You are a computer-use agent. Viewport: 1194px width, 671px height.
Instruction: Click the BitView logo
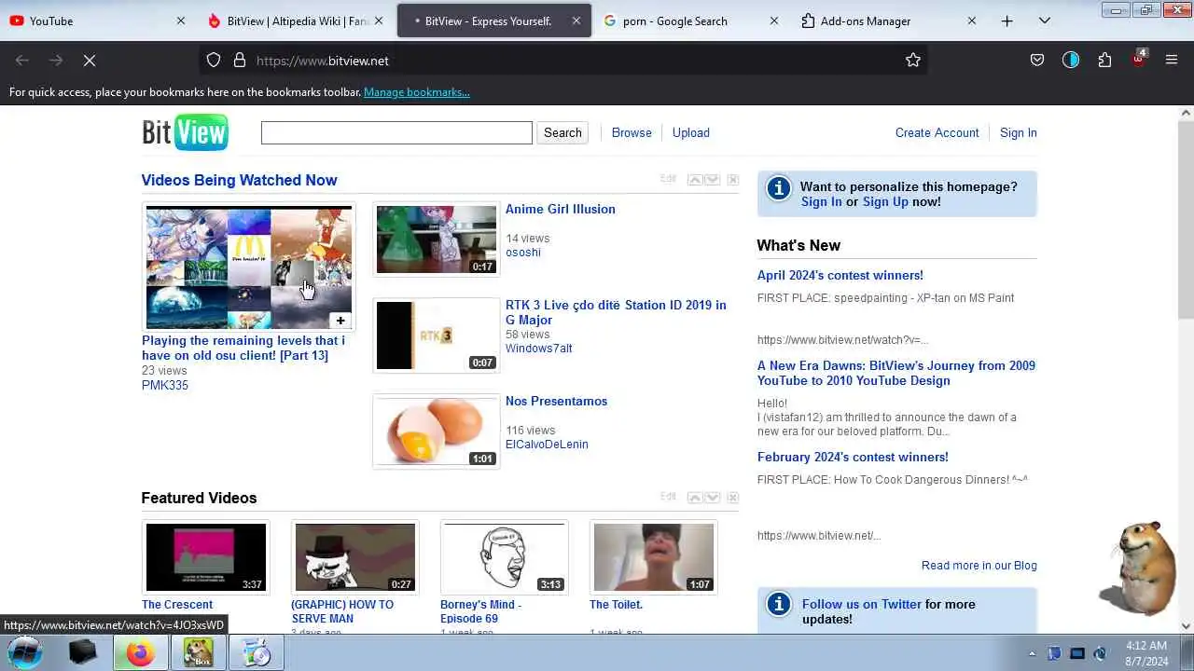point(185,132)
